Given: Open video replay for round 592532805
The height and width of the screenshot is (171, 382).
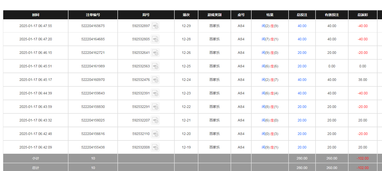Looking at the screenshot, I should coord(155,39).
